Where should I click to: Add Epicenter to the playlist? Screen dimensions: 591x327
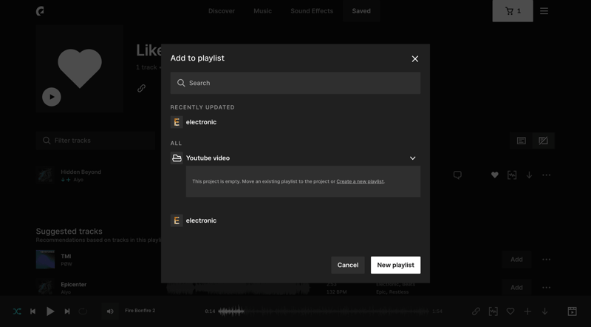[516, 287]
